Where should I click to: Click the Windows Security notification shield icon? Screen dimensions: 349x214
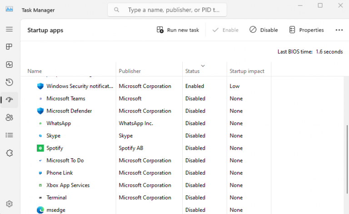coord(40,86)
